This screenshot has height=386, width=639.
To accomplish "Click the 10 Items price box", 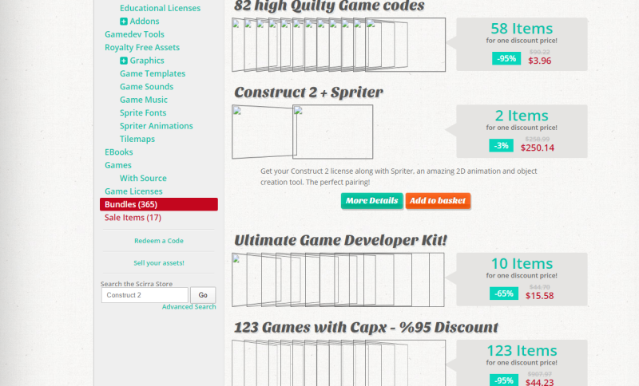I will coord(522,279).
